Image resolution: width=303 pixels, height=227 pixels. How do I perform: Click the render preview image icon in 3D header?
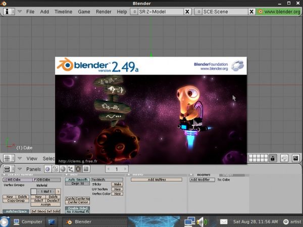coord(296,158)
